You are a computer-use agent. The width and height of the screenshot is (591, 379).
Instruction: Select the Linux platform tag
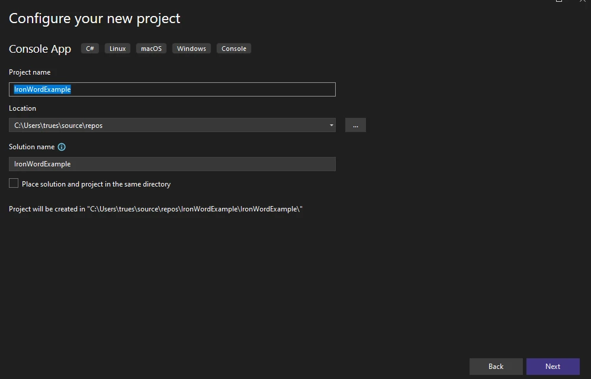coord(118,49)
